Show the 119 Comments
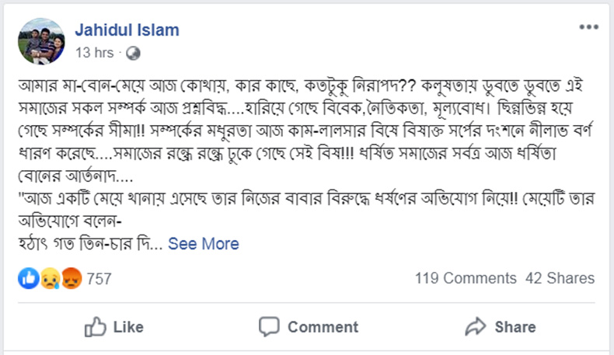The image size is (614, 355). pyautogui.click(x=465, y=278)
